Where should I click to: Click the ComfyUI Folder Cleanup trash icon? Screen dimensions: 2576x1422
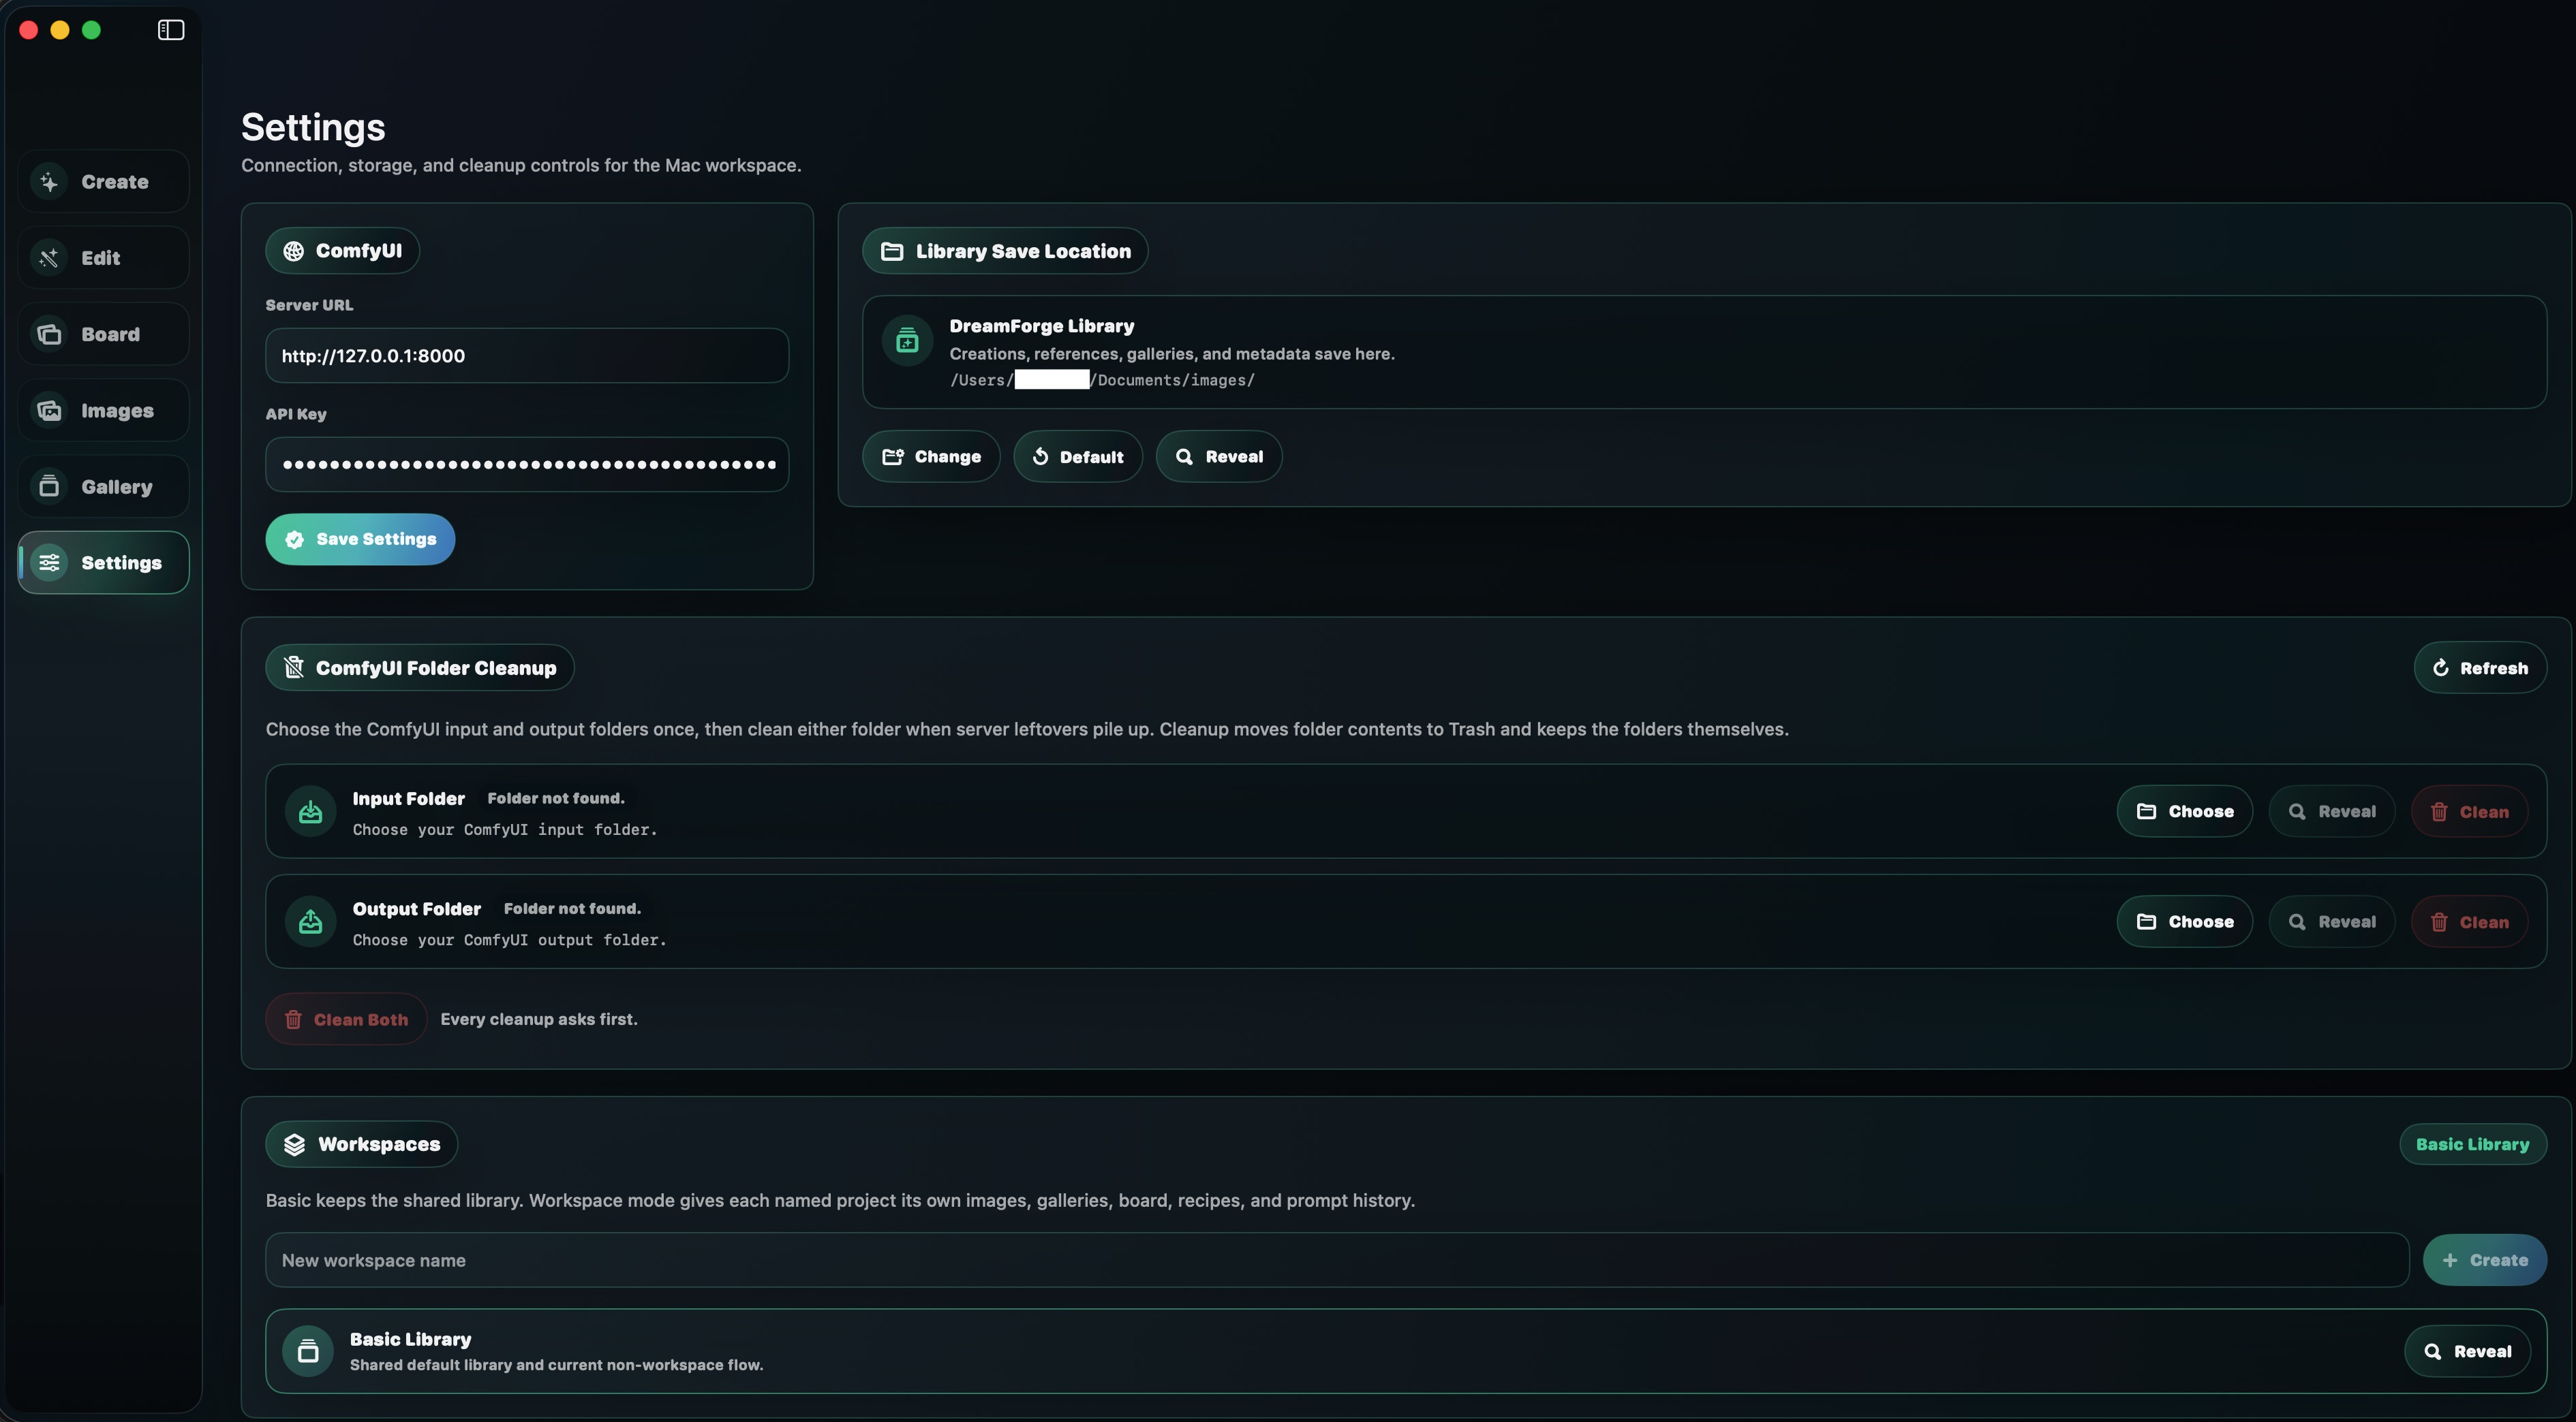click(294, 667)
